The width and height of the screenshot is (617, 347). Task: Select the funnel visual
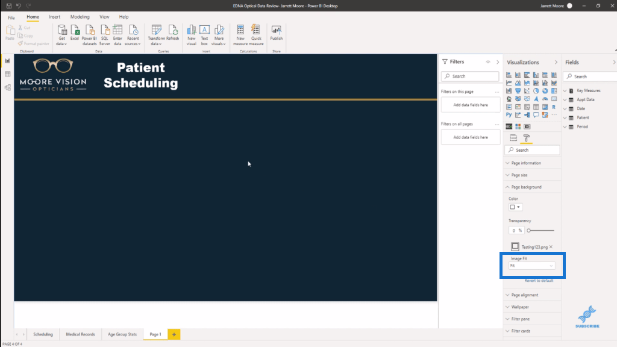pyautogui.click(x=518, y=90)
